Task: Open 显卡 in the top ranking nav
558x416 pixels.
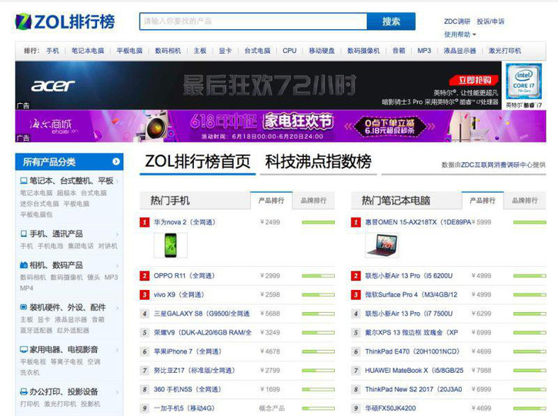Action: pos(225,51)
